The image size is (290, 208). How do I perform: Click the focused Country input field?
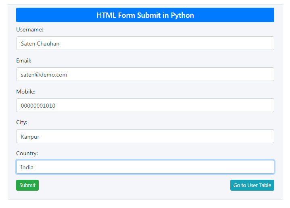(x=145, y=167)
